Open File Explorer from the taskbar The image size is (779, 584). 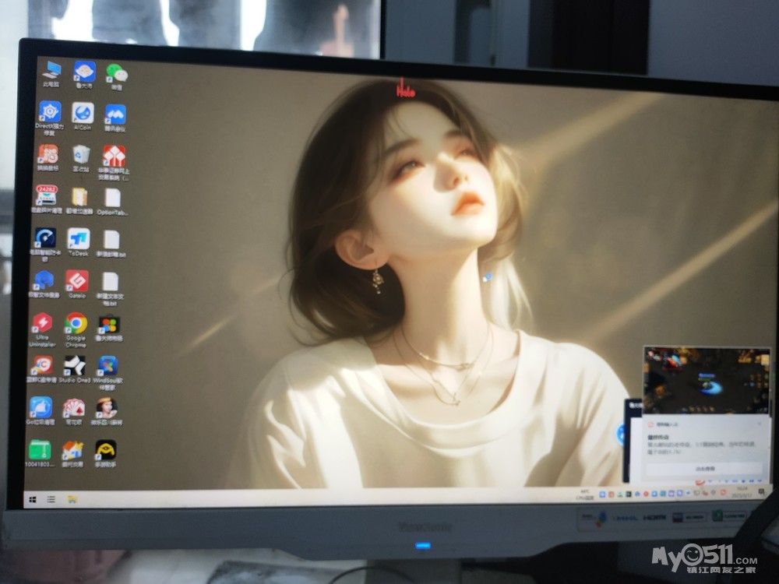pos(72,498)
